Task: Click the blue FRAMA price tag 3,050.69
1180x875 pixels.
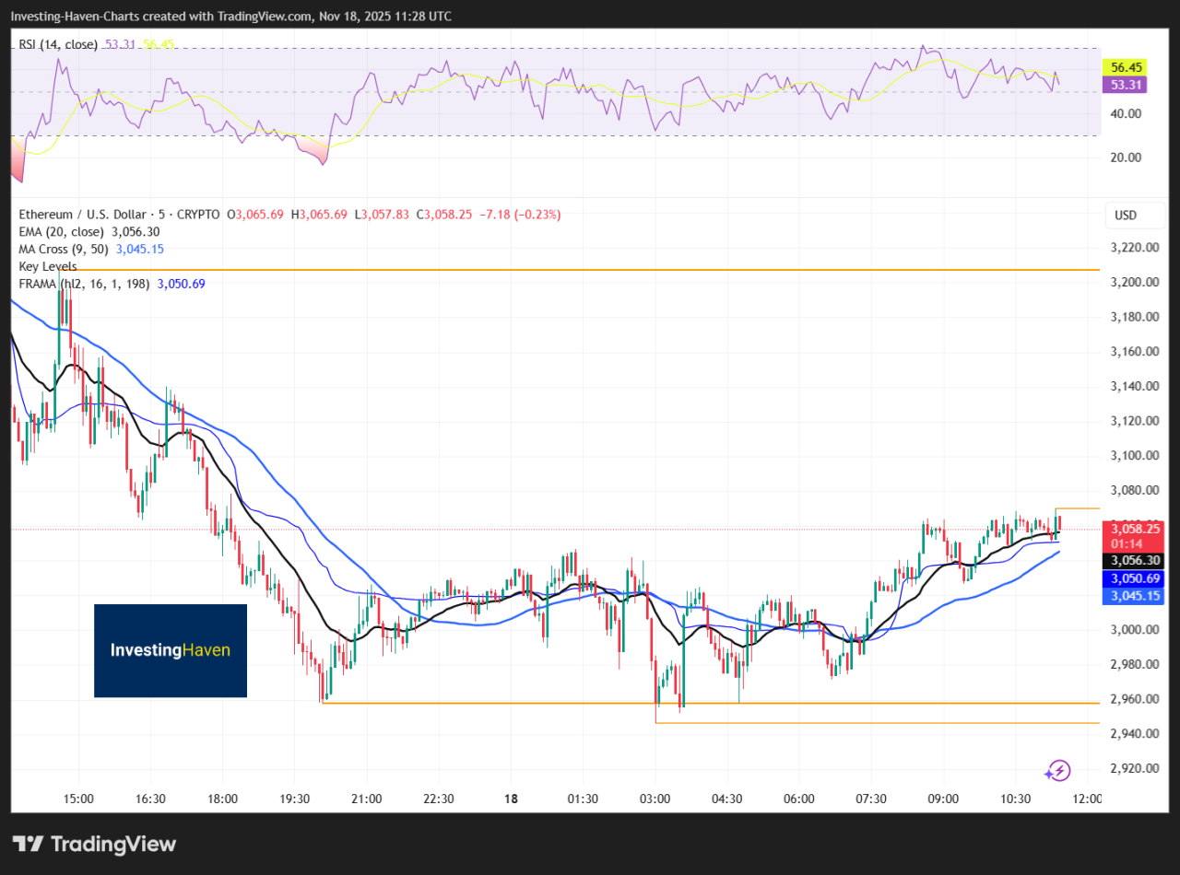Action: pyautogui.click(x=1135, y=578)
